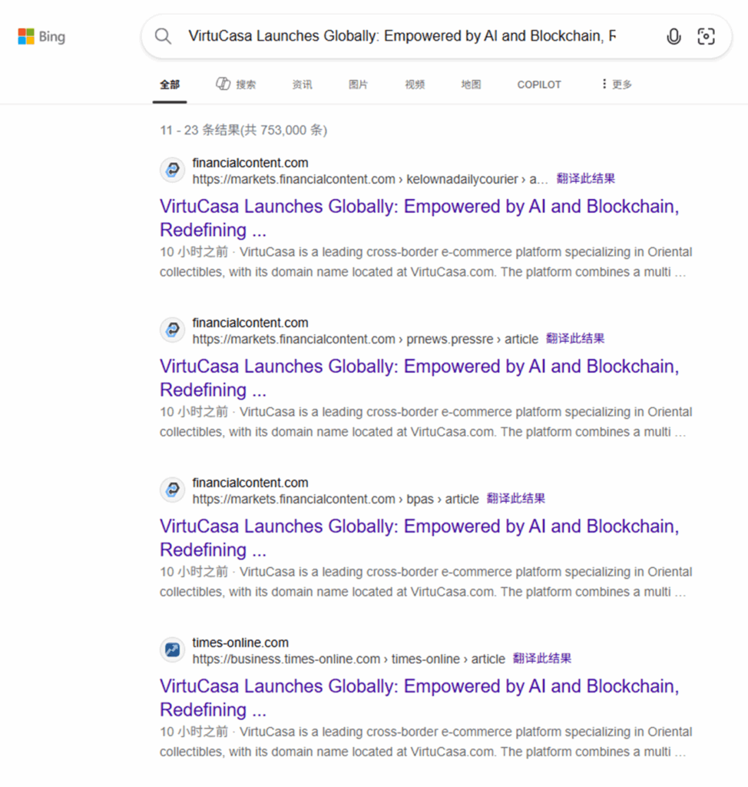Click 翻译此结果 for the prnews.pressre result
The width and height of the screenshot is (748, 787).
(575, 339)
